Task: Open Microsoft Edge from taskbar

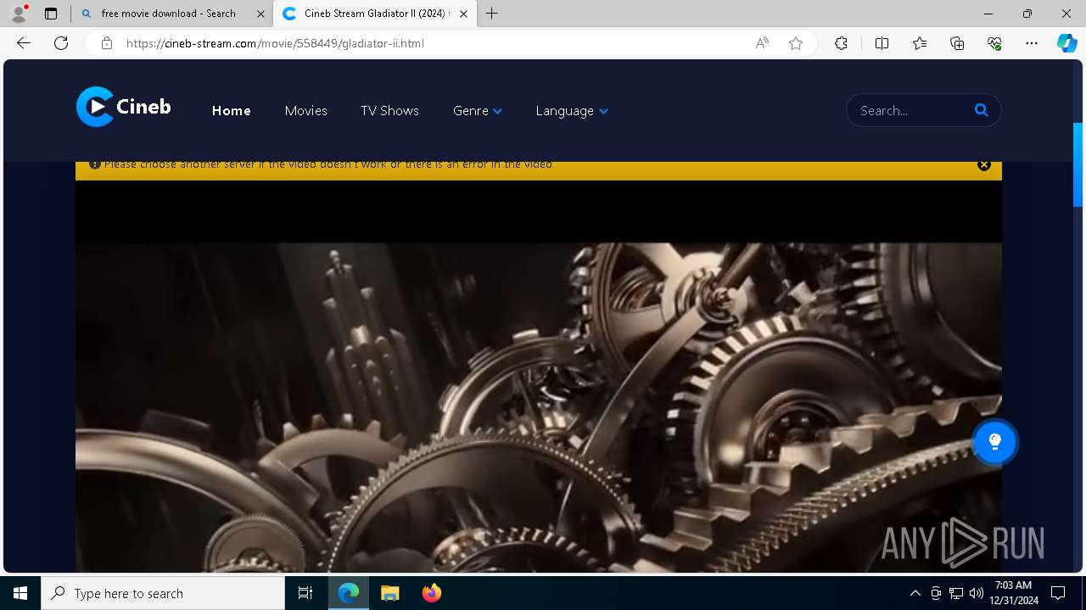Action: tap(349, 593)
